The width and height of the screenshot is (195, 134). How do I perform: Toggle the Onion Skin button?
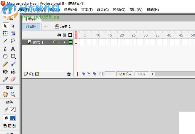pyautogui.click(x=84, y=74)
